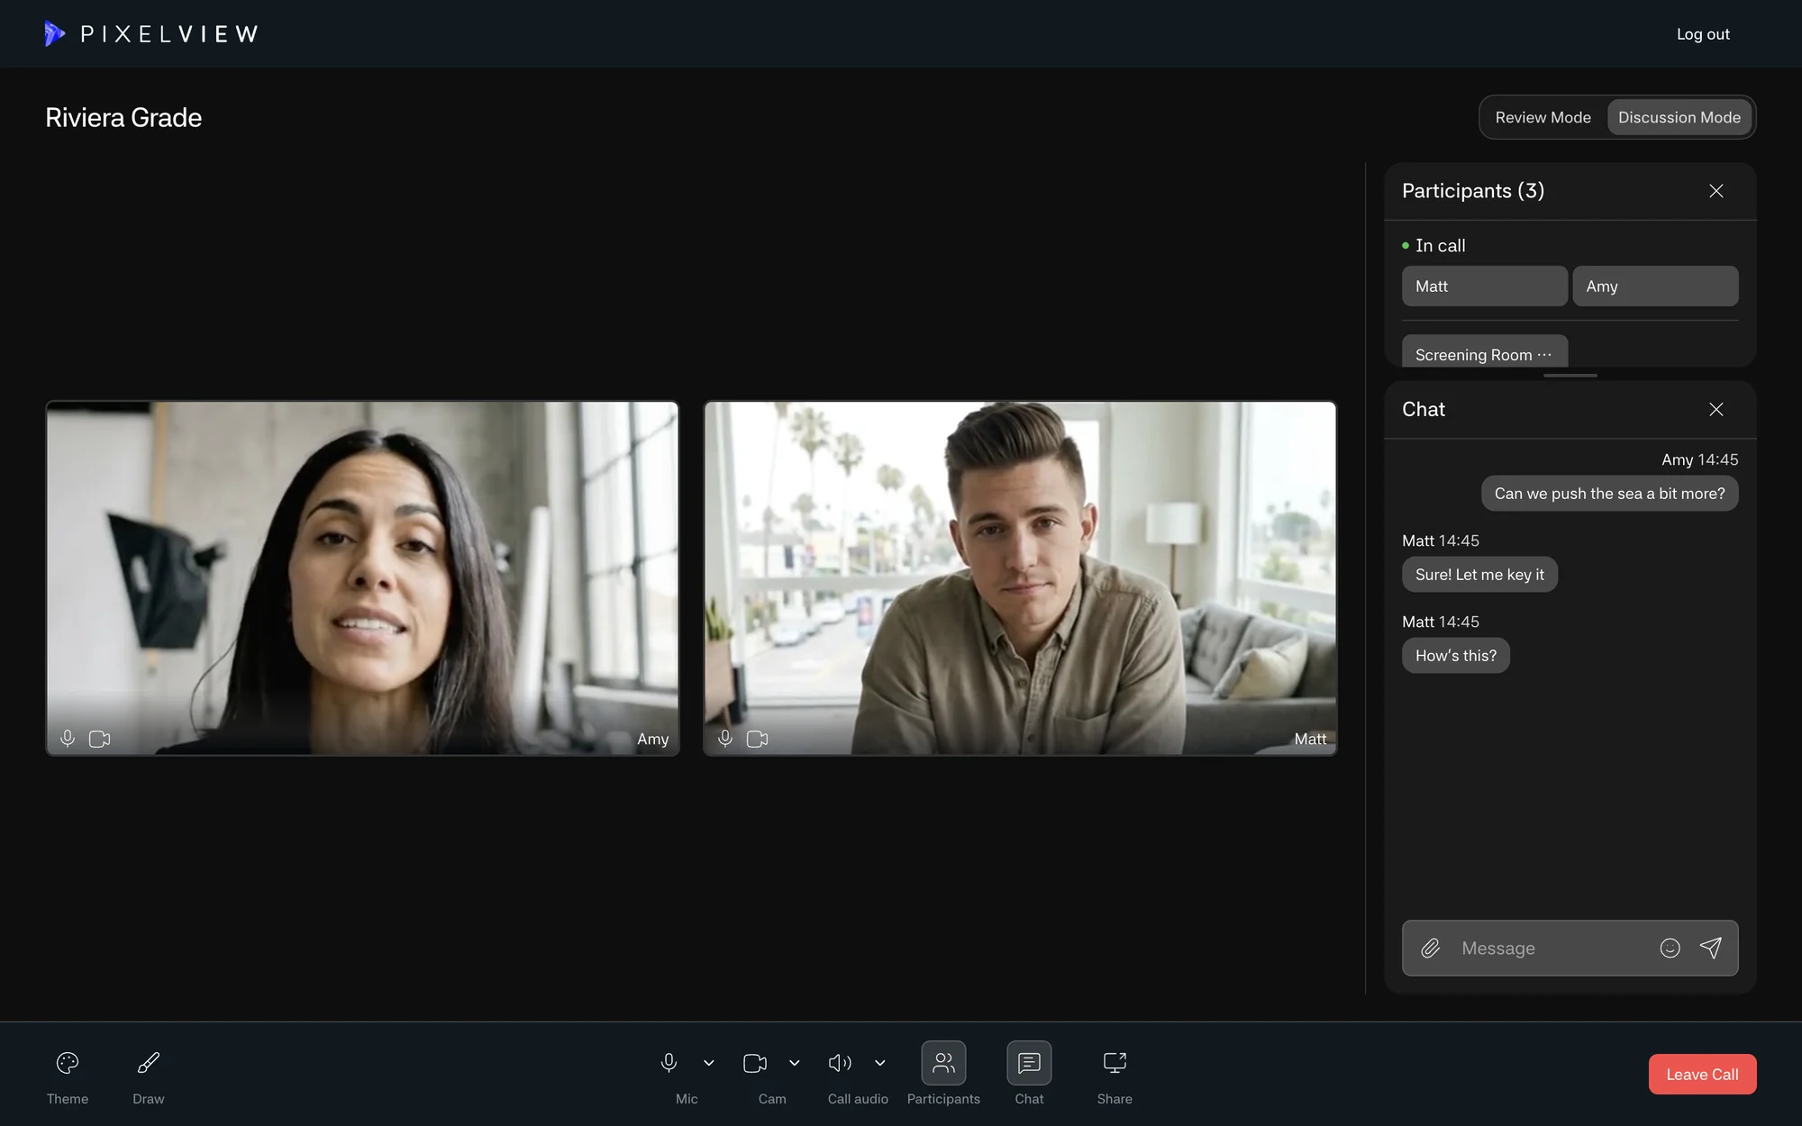Viewport: 1802px width, 1126px height.
Task: Click the Riviera Grade session title
Action: (123, 118)
